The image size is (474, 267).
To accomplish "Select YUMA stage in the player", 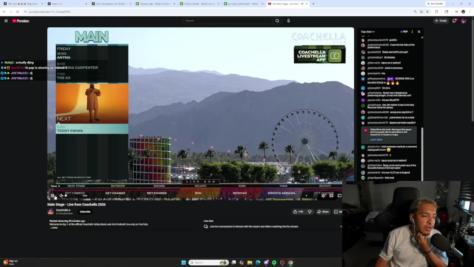I will [283, 186].
